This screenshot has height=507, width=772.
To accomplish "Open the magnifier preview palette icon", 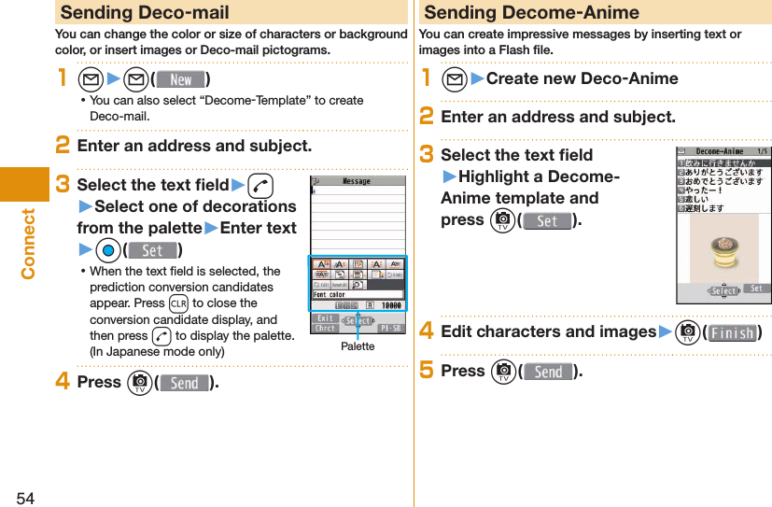I will pos(358,285).
